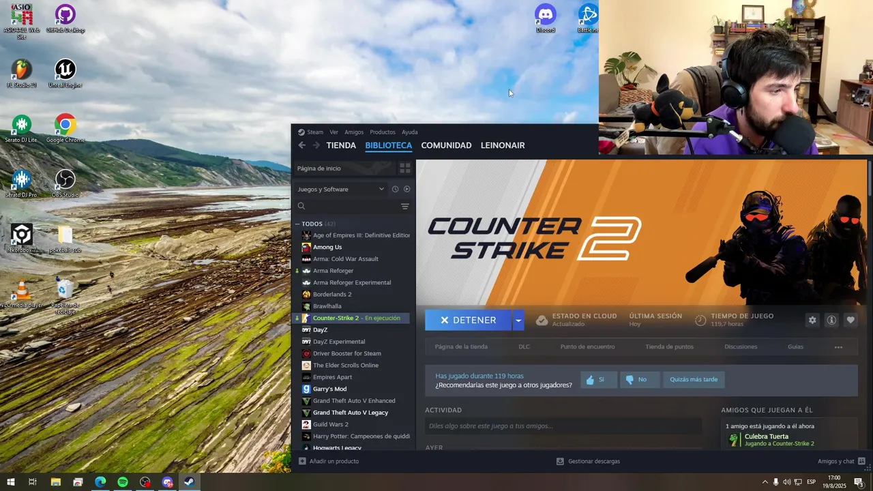Open Punto de encuentro link
Screen dimensions: 873x491
click(x=587, y=347)
